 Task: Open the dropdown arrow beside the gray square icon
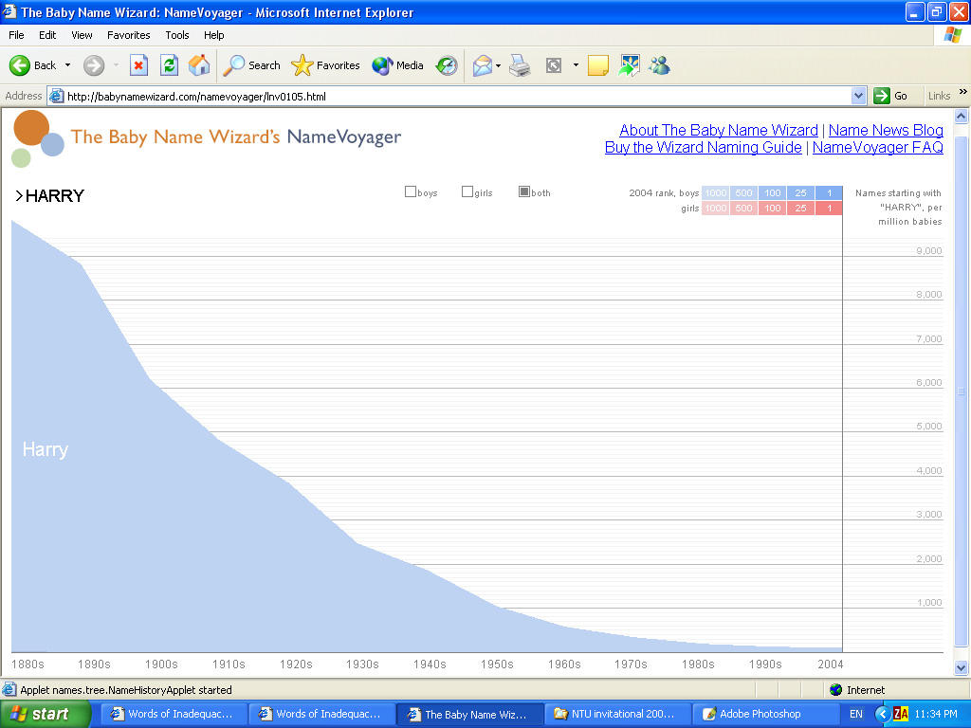coord(576,65)
